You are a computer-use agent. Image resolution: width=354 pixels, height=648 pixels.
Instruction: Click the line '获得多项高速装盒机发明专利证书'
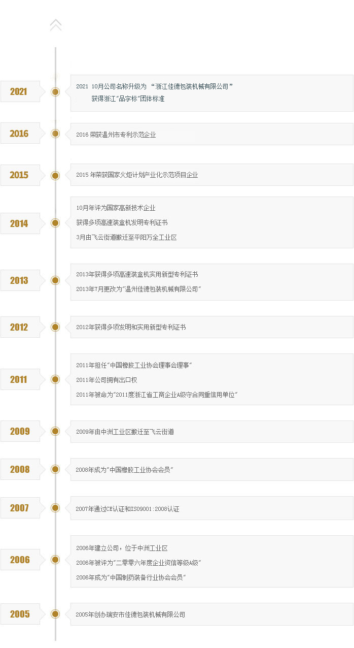(122, 222)
